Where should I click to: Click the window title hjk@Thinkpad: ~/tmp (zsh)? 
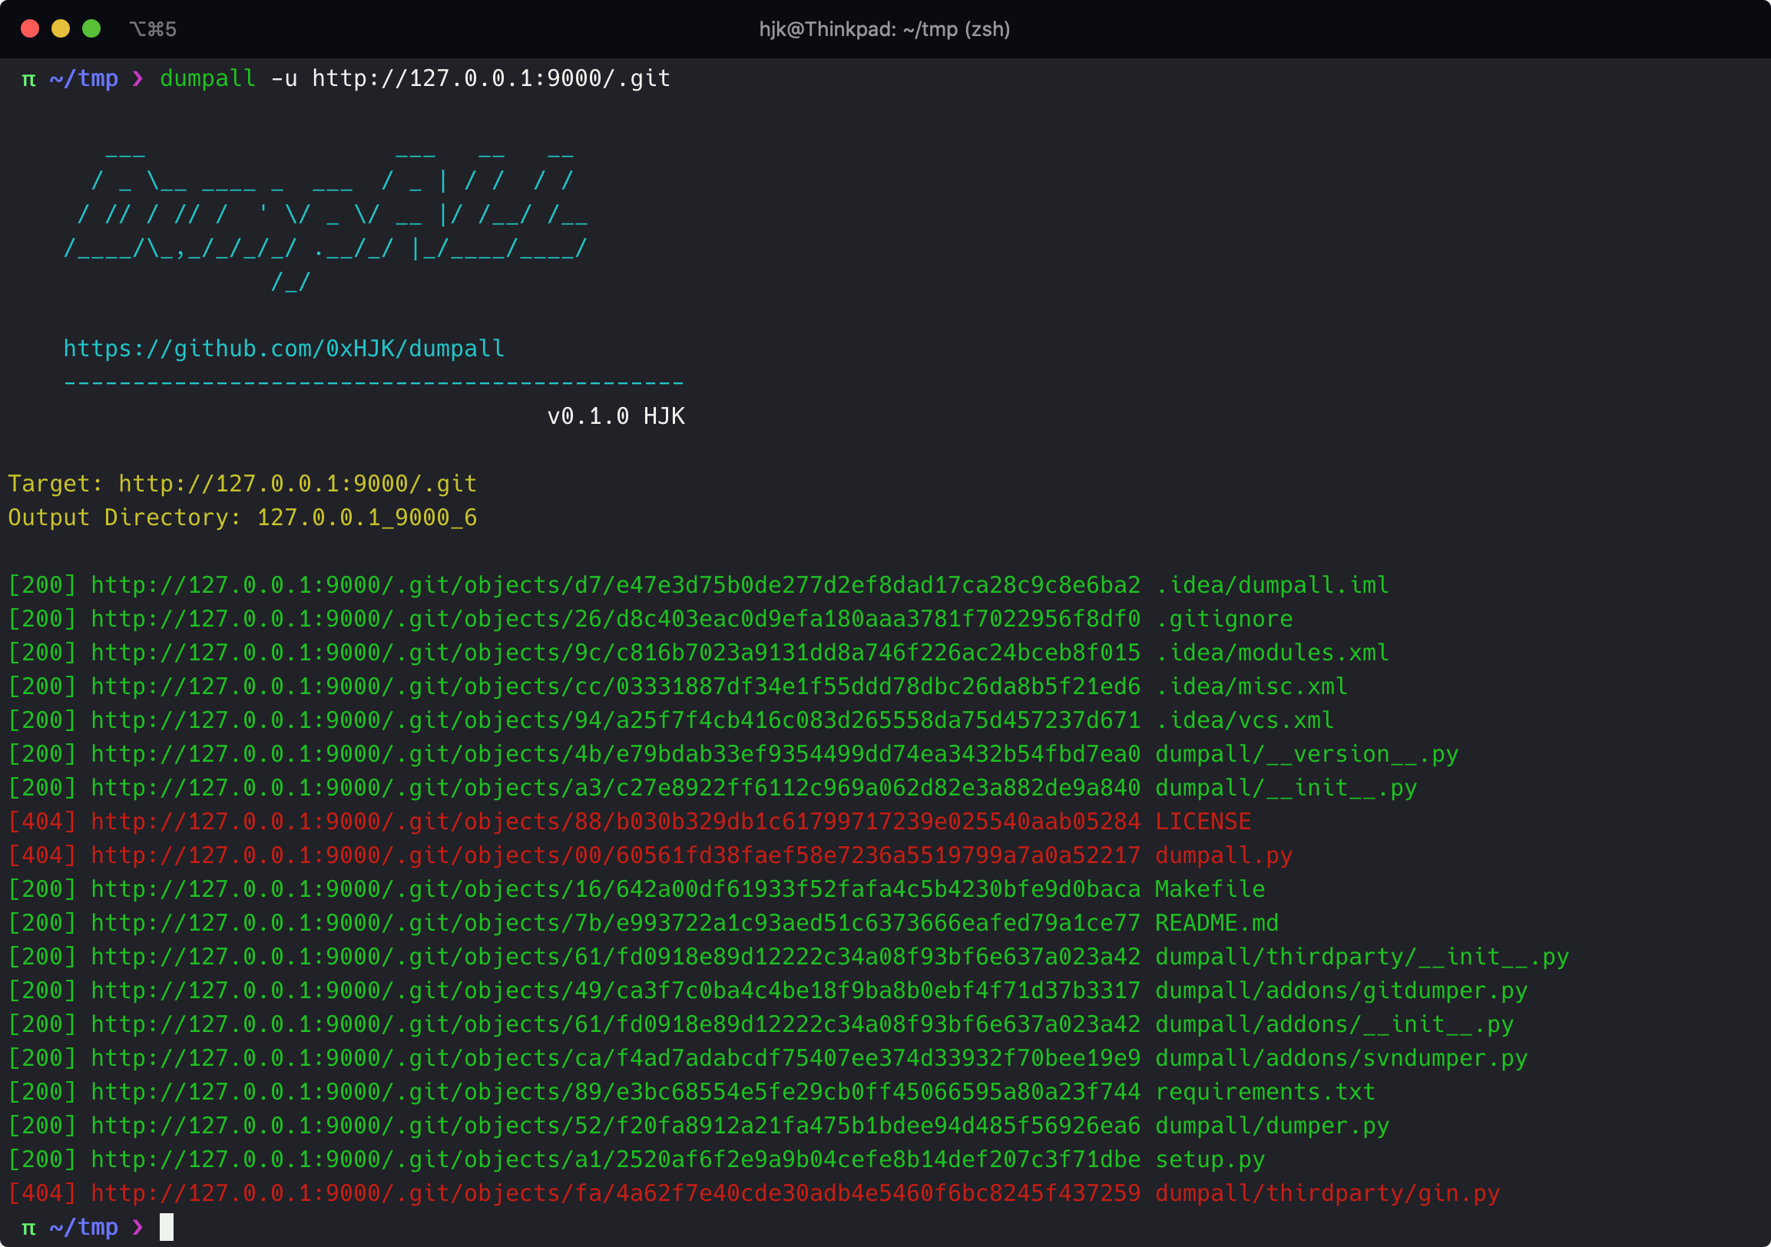click(885, 29)
